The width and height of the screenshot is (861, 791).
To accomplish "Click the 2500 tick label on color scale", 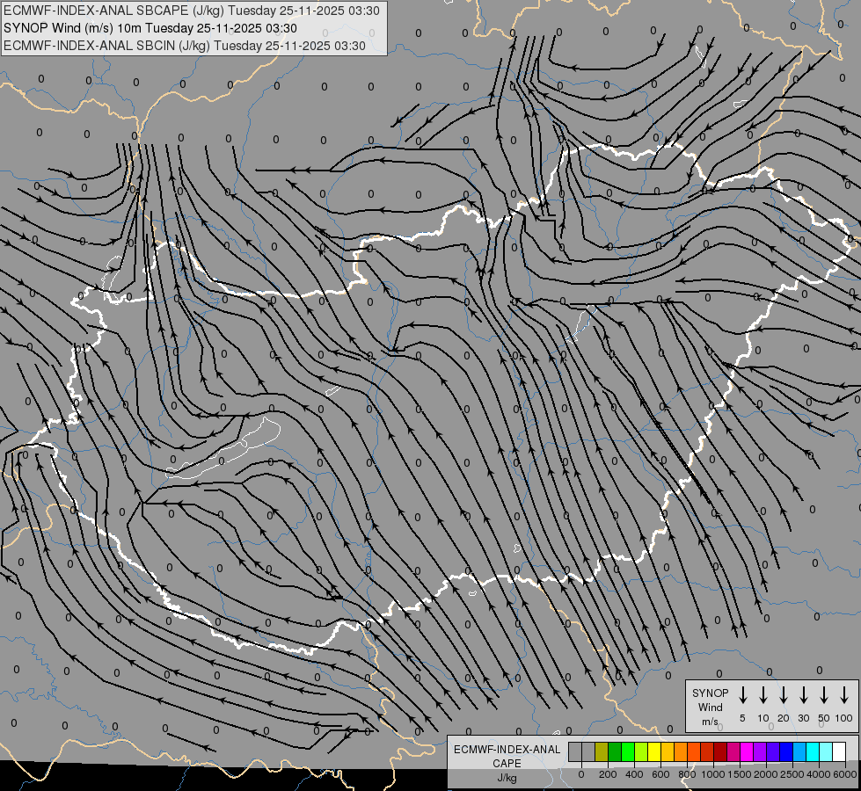I will pyautogui.click(x=792, y=774).
